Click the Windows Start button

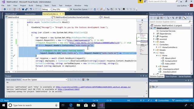coord(3,105)
